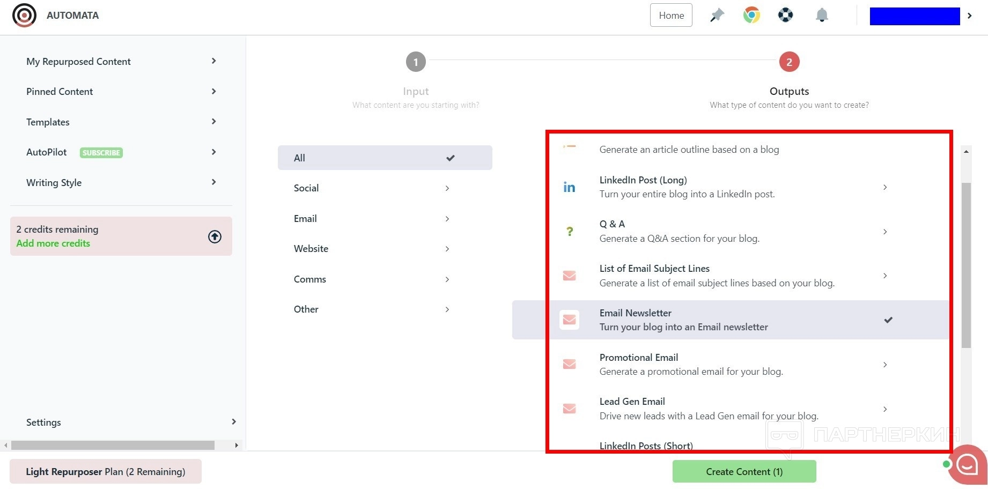Toggle the All category checkmark

[451, 158]
